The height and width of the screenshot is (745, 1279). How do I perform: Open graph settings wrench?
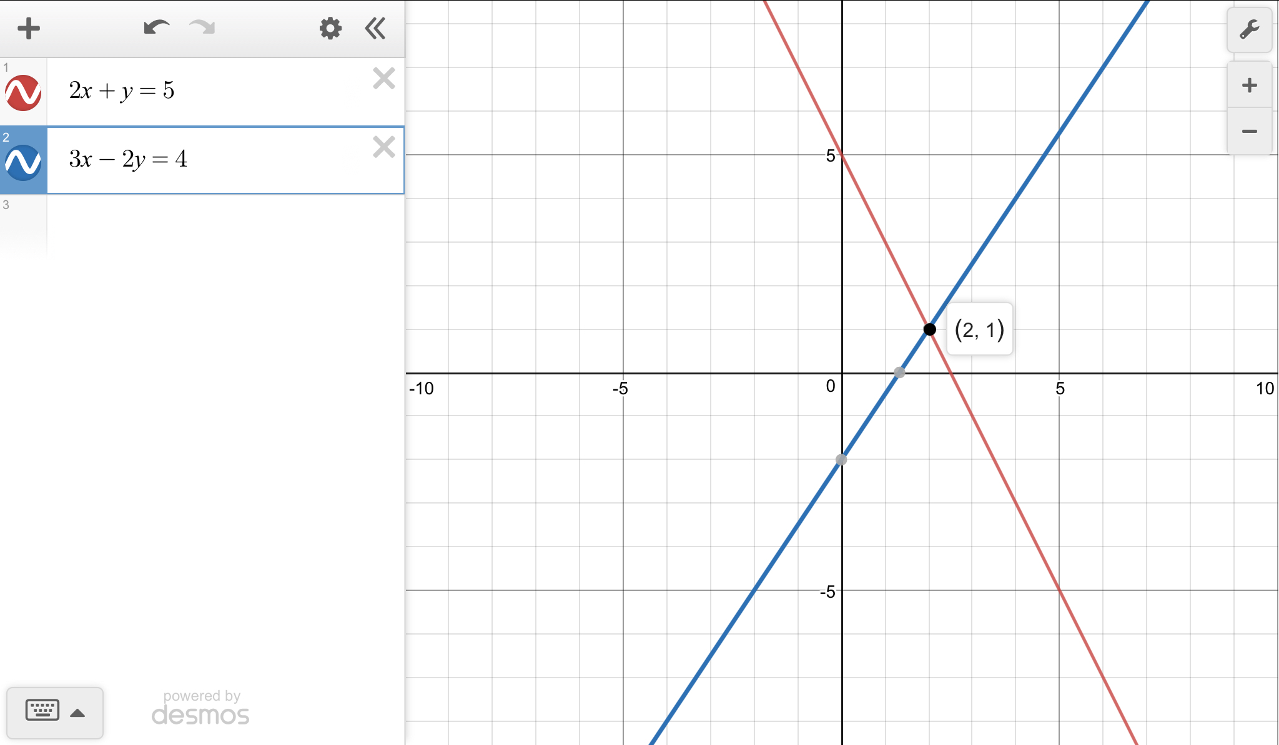pyautogui.click(x=1249, y=29)
